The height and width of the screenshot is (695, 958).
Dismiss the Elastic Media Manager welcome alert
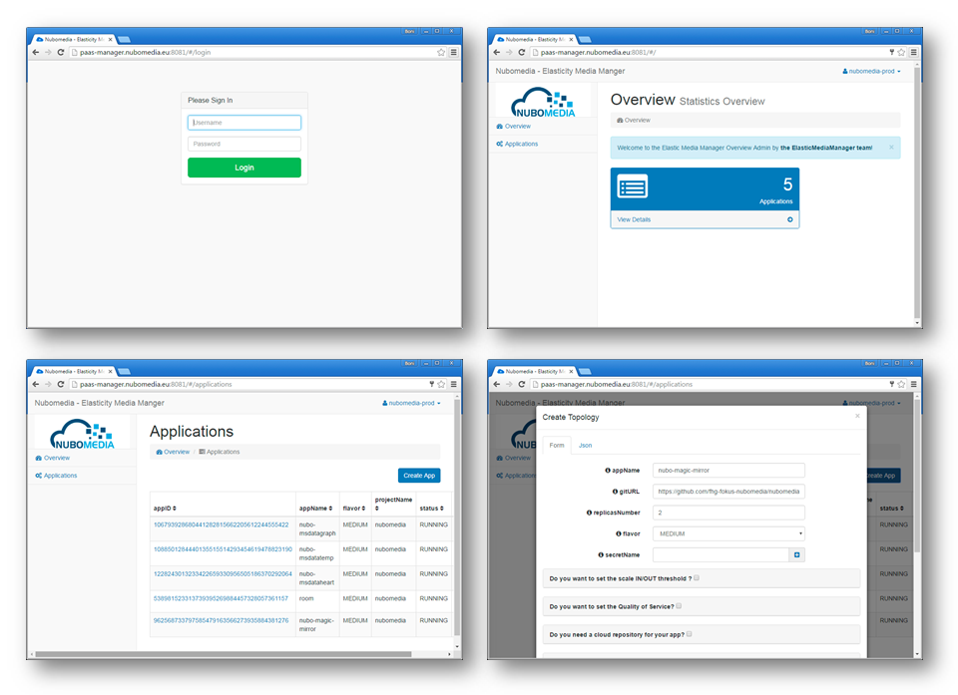(891, 148)
